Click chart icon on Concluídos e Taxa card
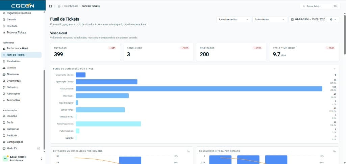This screenshot has height=164, width=346. (335, 151)
